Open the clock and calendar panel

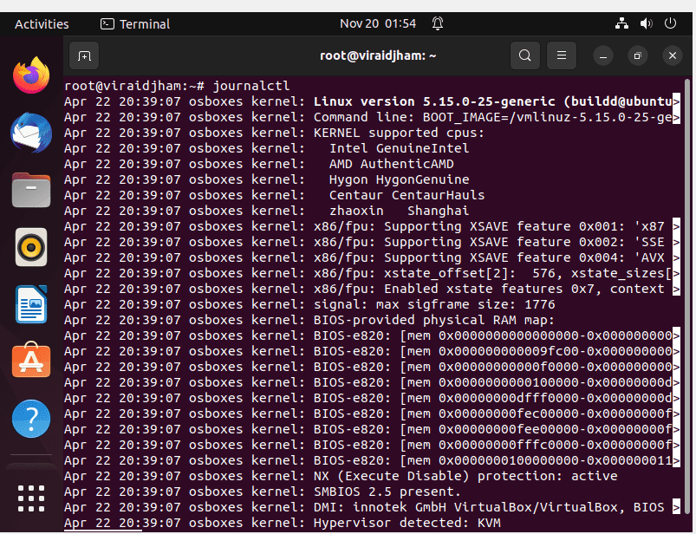coord(378,23)
